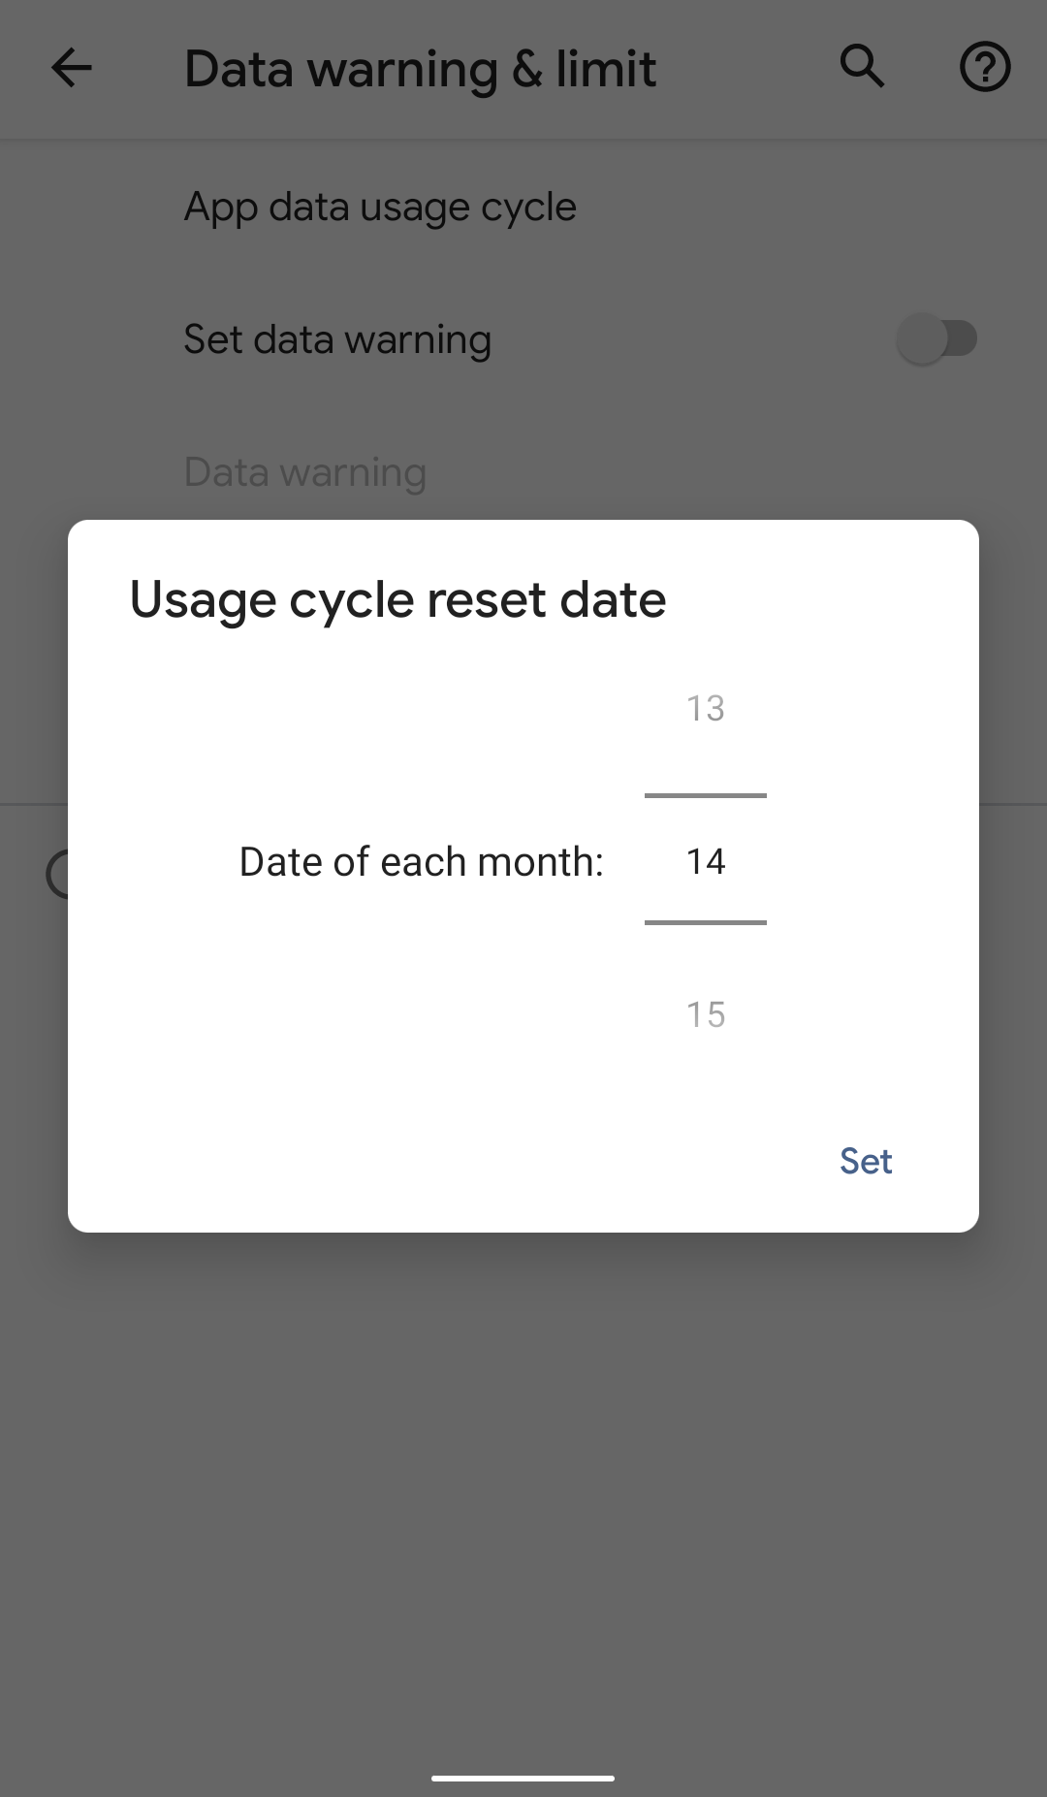1047x1797 pixels.
Task: Select 13 in the date picker
Action: [x=706, y=708]
